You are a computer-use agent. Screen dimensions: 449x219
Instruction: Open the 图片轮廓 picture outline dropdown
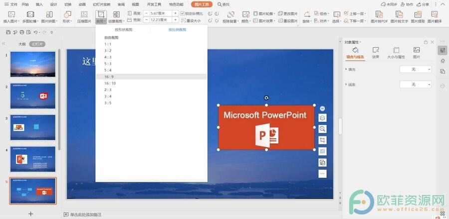pyautogui.click(x=264, y=14)
